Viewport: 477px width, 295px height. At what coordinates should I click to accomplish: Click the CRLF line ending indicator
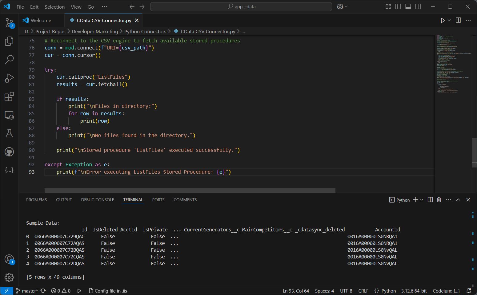(363, 291)
